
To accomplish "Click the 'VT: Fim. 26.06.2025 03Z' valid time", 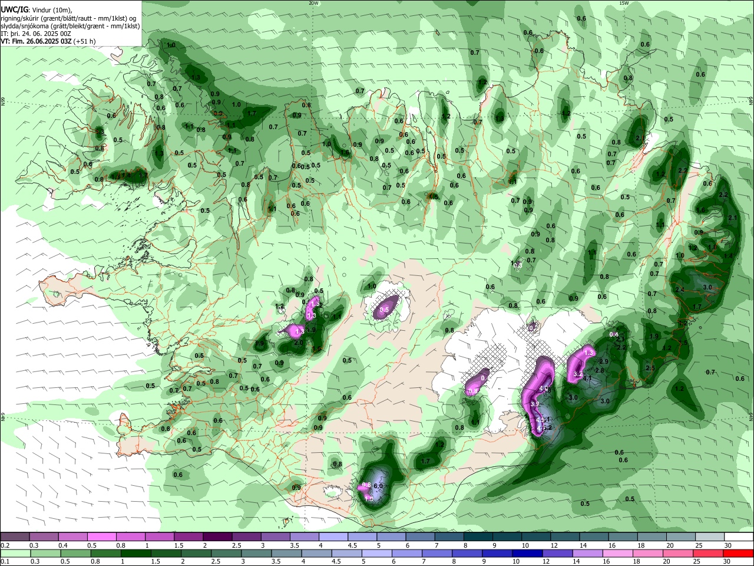I will [36, 41].
